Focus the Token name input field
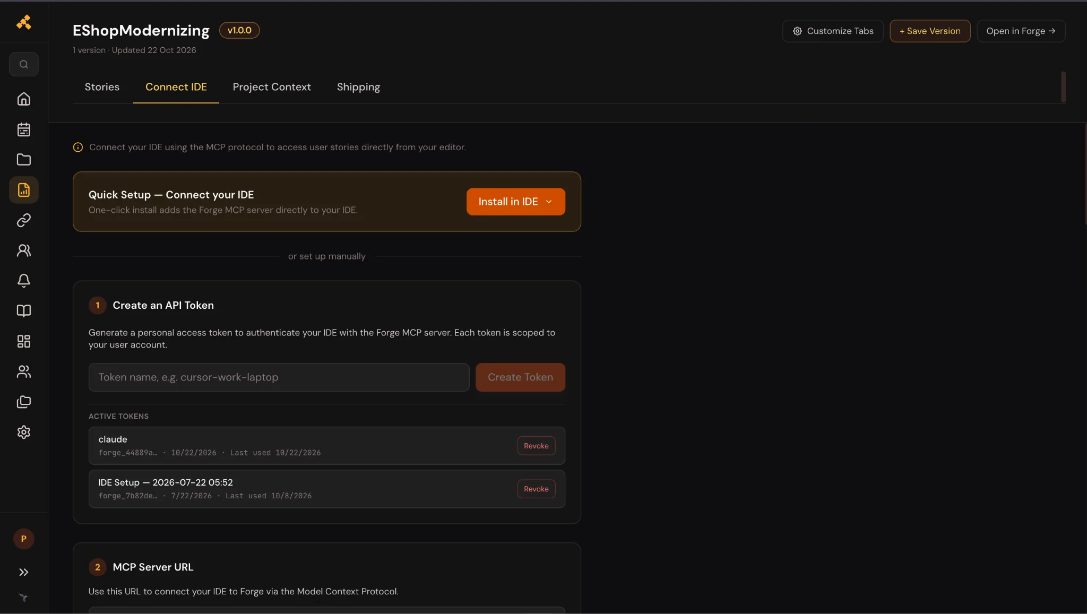This screenshot has width=1087, height=614. pos(279,377)
